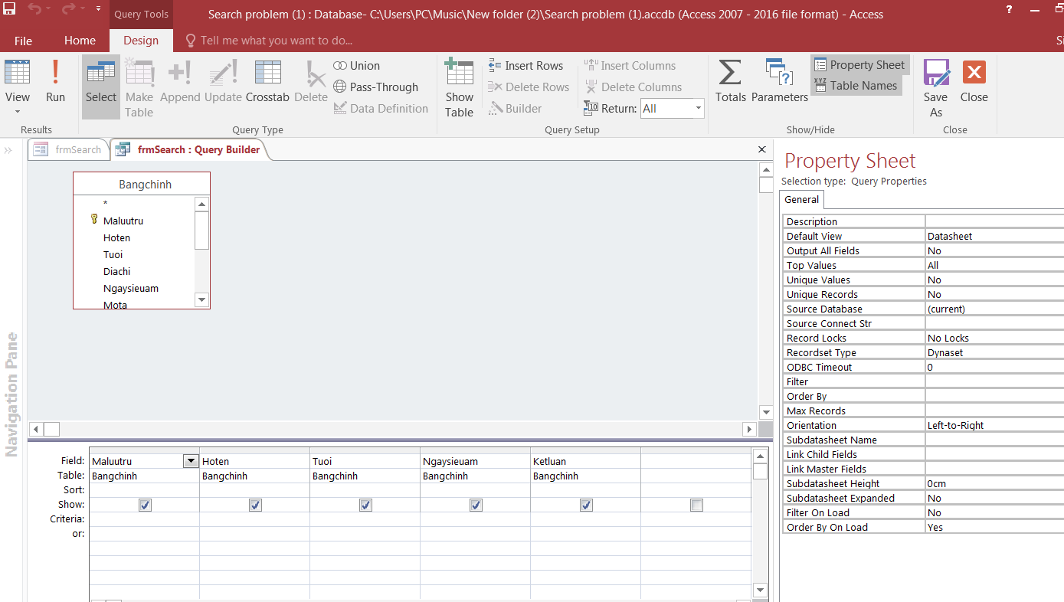Click the Filter property value field

click(994, 381)
